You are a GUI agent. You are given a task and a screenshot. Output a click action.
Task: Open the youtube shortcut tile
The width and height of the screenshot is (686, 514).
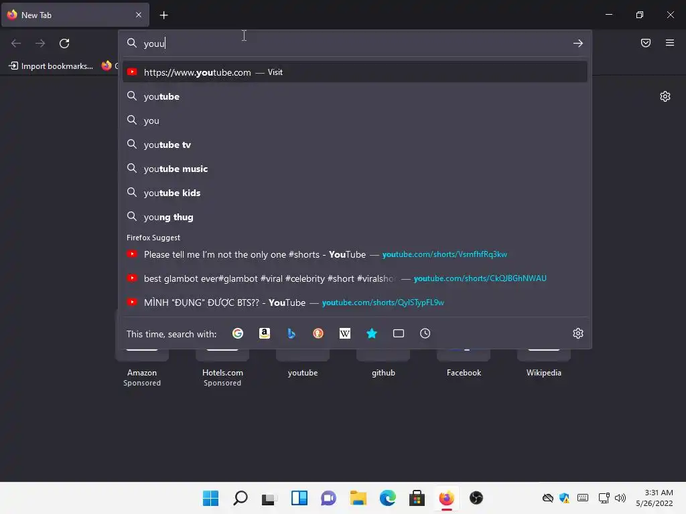(x=303, y=365)
